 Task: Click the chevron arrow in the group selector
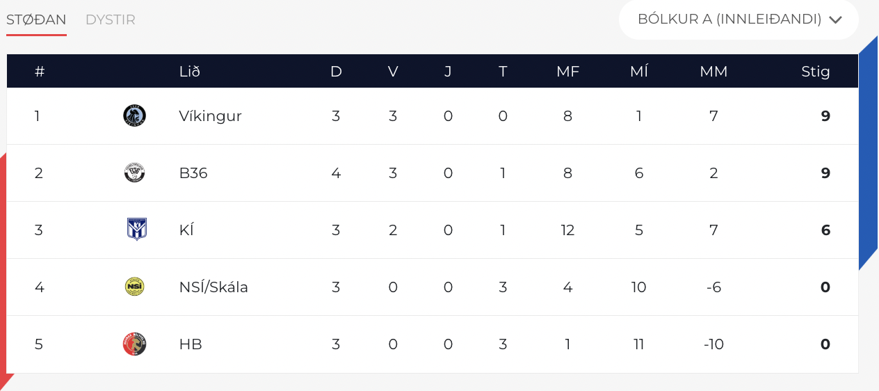pyautogui.click(x=836, y=19)
